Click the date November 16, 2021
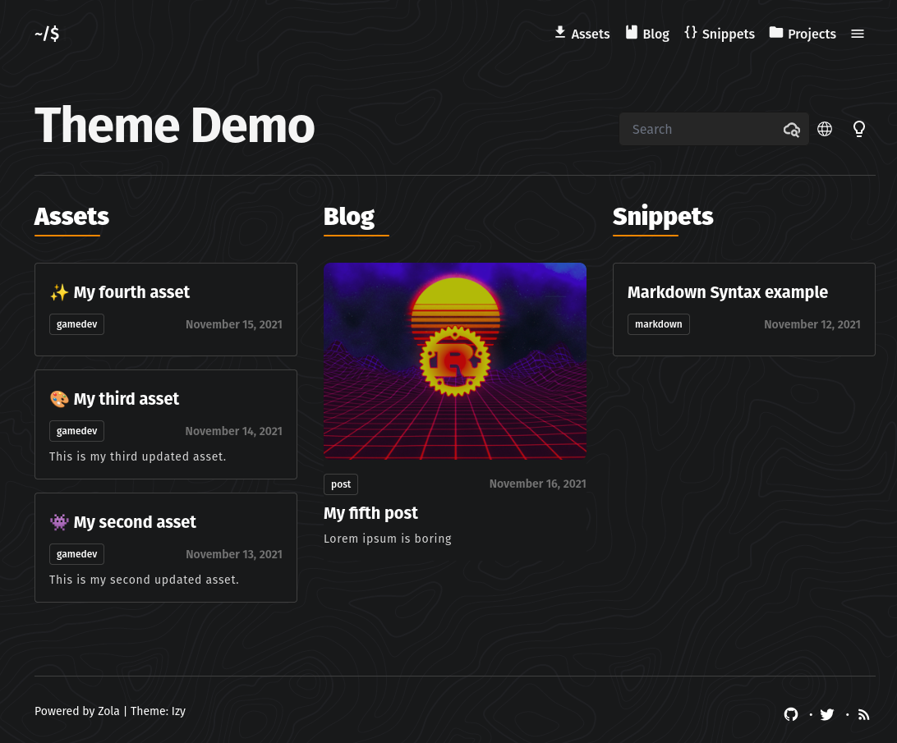The height and width of the screenshot is (743, 897). [x=538, y=484]
